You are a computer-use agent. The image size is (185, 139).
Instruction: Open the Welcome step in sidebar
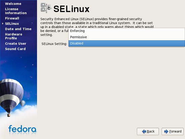[x=13, y=4]
